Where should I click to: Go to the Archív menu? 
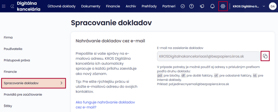click(131, 6)
